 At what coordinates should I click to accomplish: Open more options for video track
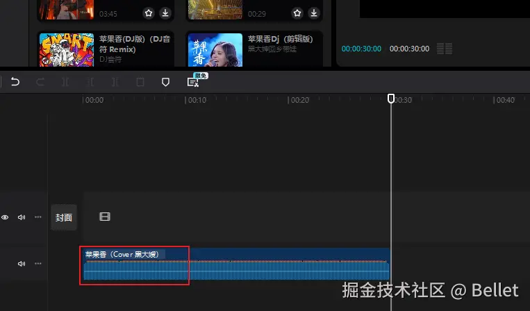point(38,217)
